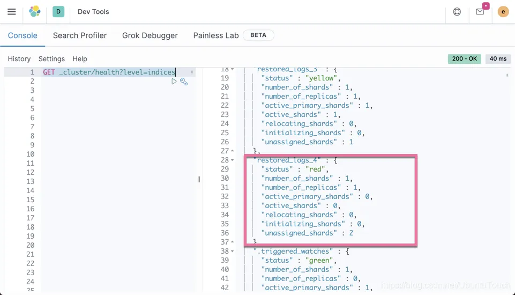Open the hamburger navigation menu
515x295 pixels.
tap(11, 12)
